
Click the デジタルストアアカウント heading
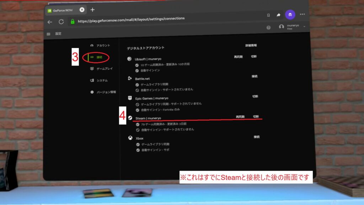pyautogui.click(x=145, y=48)
